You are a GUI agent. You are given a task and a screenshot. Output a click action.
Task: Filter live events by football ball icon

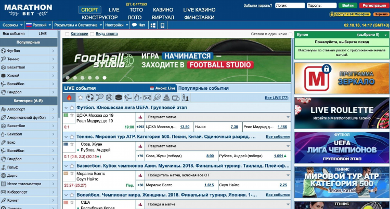(x=90, y=97)
